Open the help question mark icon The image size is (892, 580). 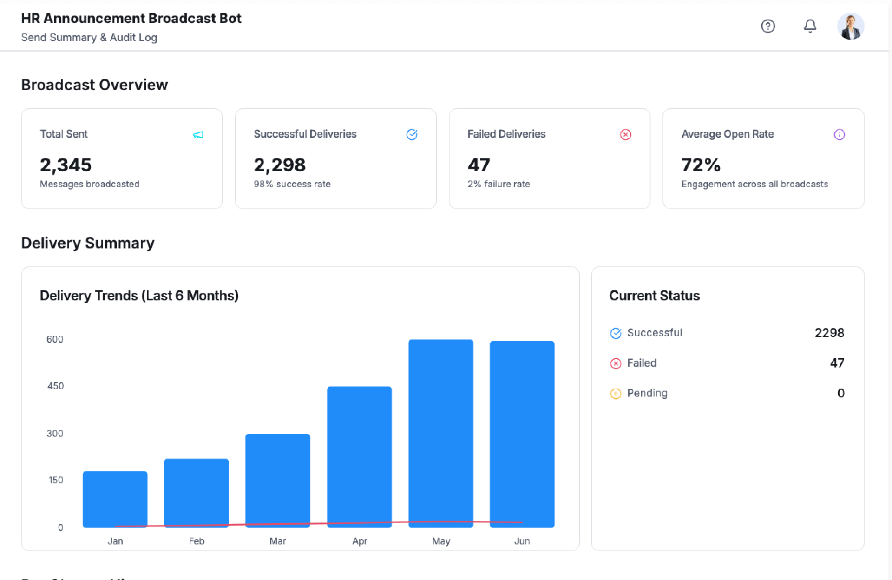767,26
